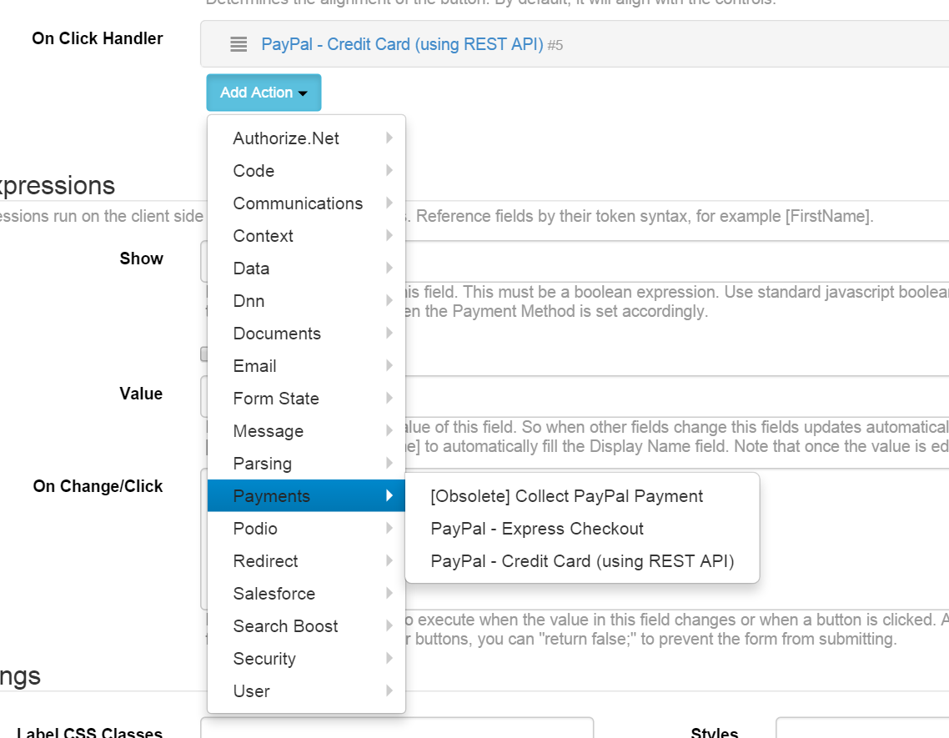
Task: Choose PayPal - Credit Card (using REST API) from submenu
Action: pyautogui.click(x=581, y=561)
